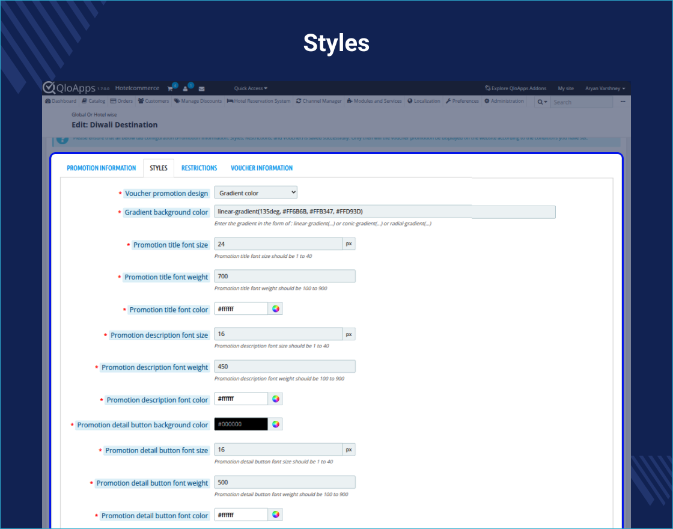Expand the Quick Access menu
Screen dimensions: 673x529
click(x=251, y=88)
